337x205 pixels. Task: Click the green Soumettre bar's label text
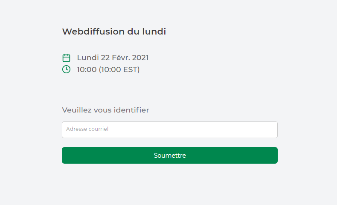(170, 156)
